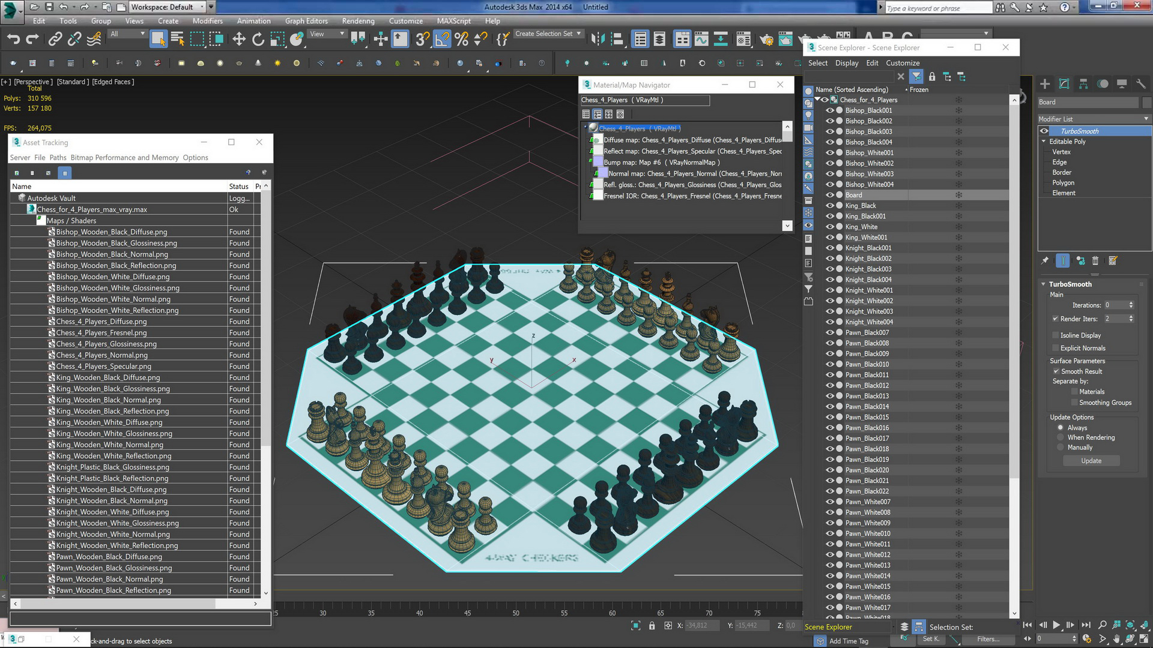Click the Update button in TurboSmooth
The height and width of the screenshot is (648, 1153).
coord(1091,461)
